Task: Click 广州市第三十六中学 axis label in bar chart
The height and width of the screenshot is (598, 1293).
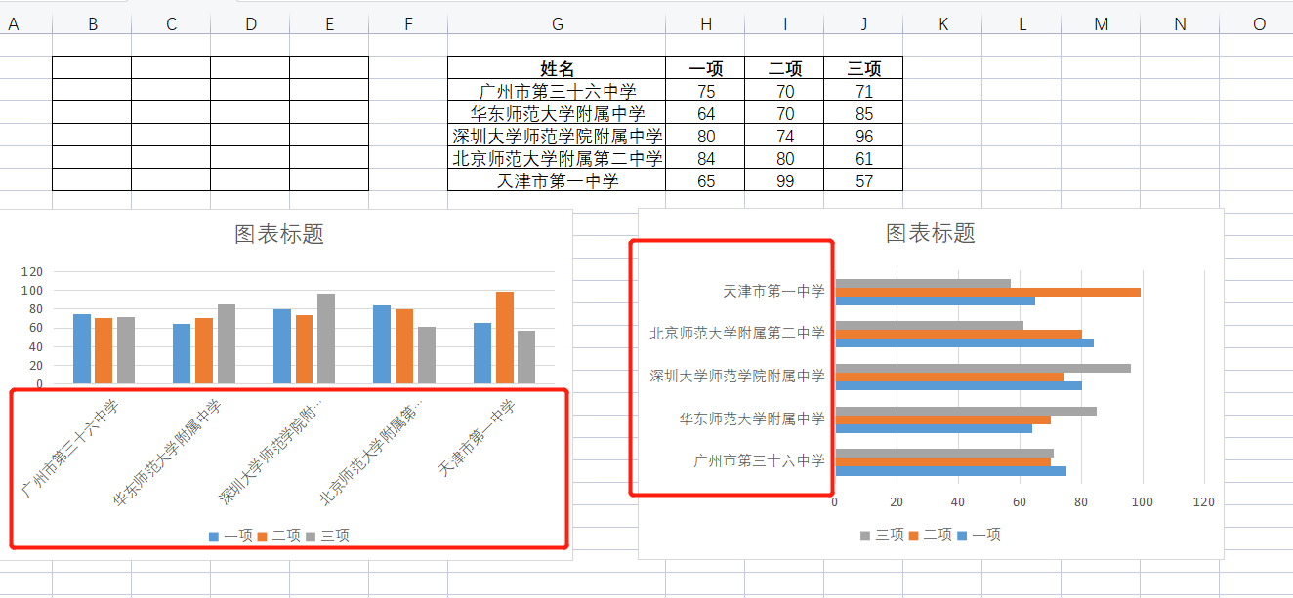Action: click(759, 460)
